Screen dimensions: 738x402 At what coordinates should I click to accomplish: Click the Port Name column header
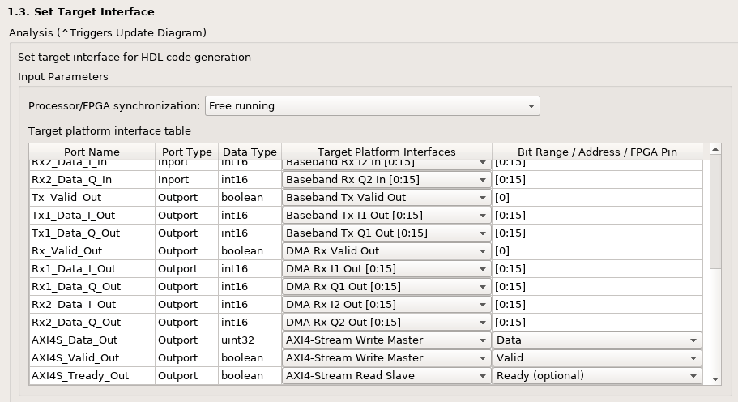[x=92, y=152]
